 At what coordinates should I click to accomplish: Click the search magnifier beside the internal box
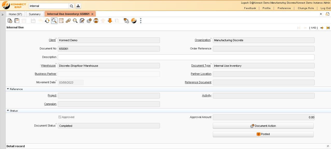pyautogui.click(x=71, y=6)
